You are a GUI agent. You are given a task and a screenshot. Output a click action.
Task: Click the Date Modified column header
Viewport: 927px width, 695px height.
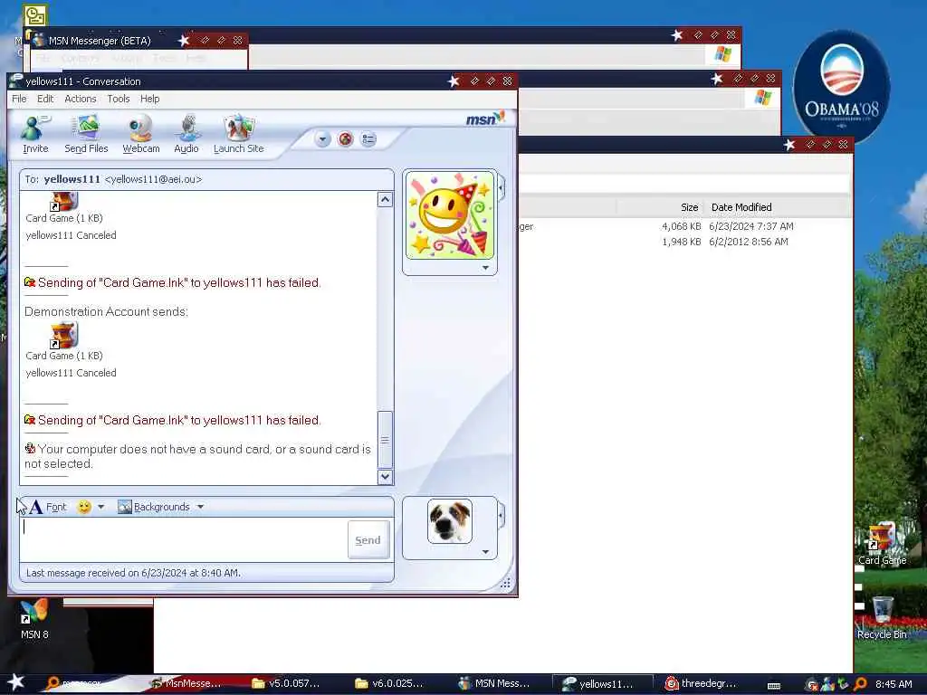click(741, 207)
